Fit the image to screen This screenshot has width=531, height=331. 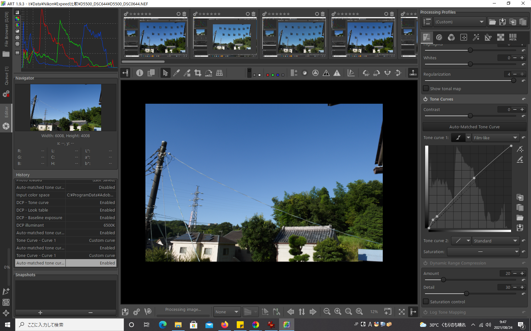coord(349,312)
